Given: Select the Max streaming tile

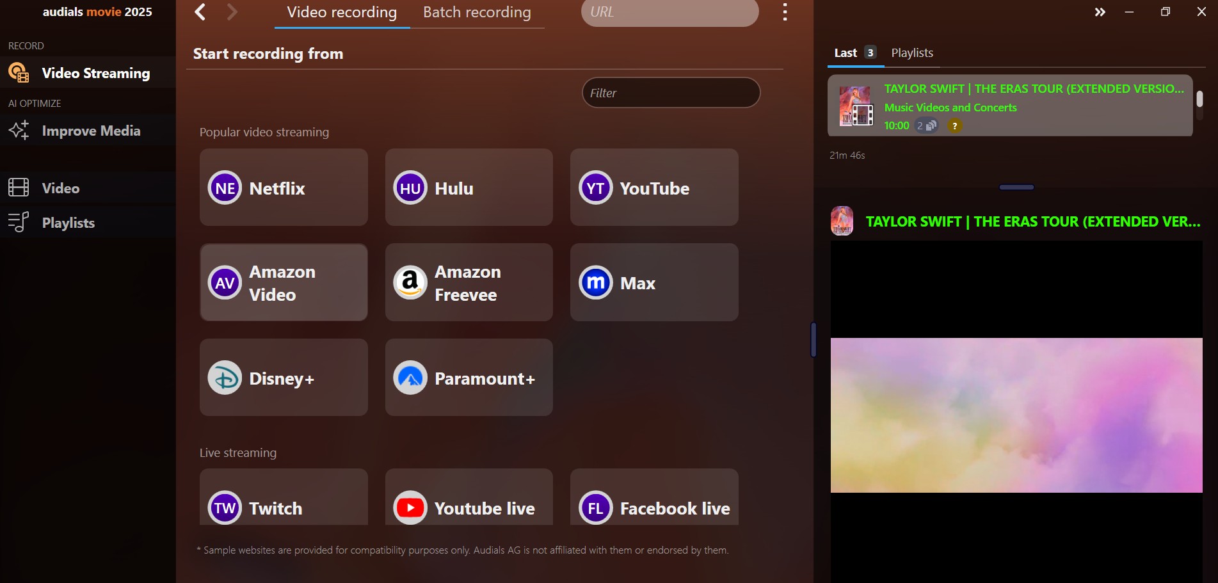Looking at the screenshot, I should [654, 282].
